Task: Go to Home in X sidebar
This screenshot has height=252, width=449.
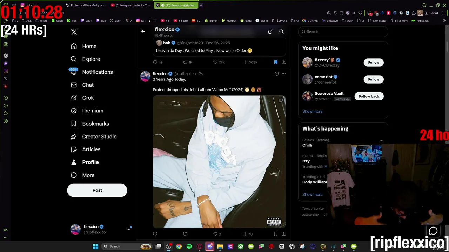Action: tap(83, 46)
